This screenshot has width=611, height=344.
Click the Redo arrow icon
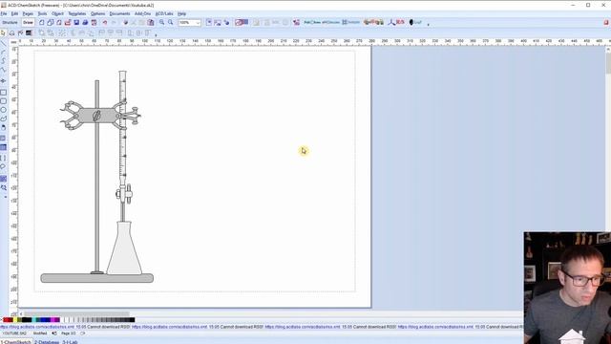click(114, 23)
